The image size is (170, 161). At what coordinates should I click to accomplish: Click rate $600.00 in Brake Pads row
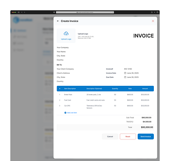point(130,95)
